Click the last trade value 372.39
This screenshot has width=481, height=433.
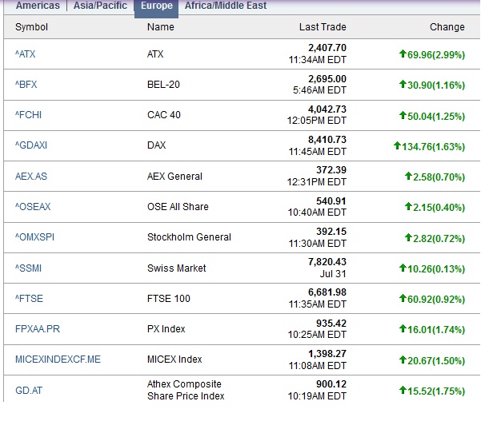point(331,170)
